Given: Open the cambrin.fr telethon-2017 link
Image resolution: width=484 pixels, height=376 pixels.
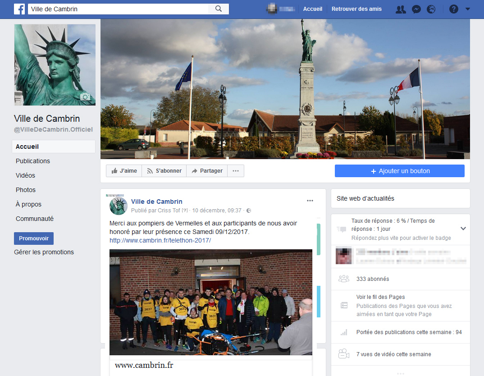Looking at the screenshot, I should click(160, 240).
